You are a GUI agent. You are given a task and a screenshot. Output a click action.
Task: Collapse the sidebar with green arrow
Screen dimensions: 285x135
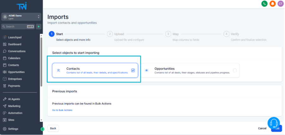(42, 129)
